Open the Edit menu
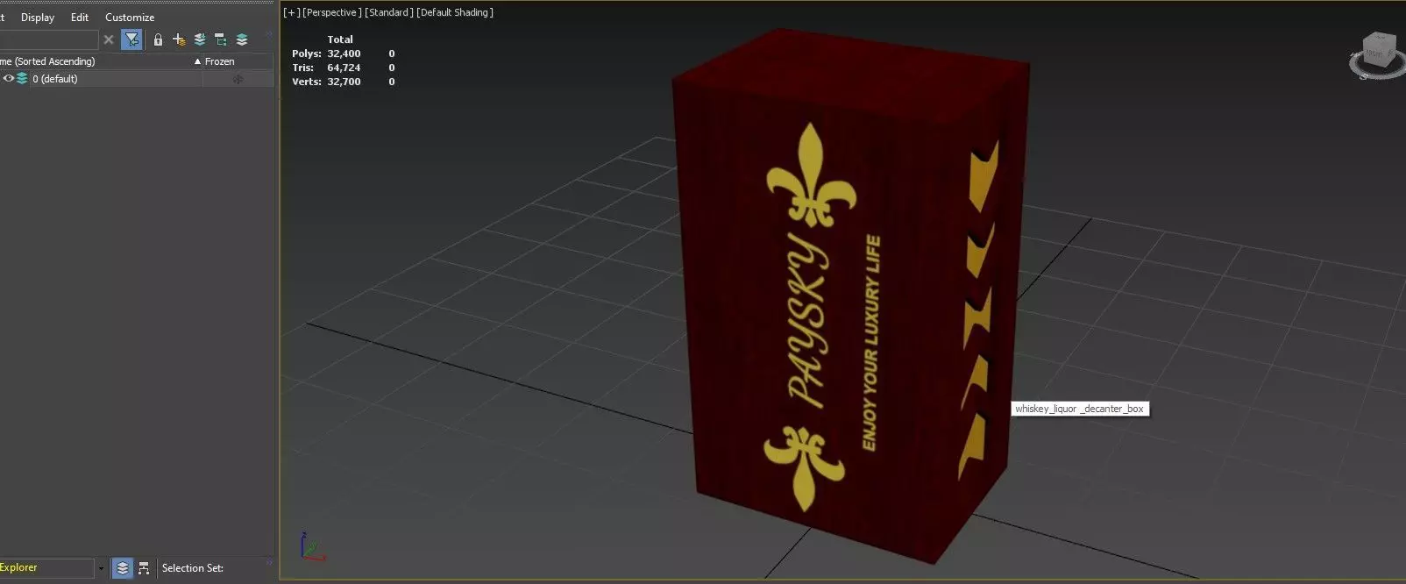This screenshot has height=584, width=1406. point(80,18)
